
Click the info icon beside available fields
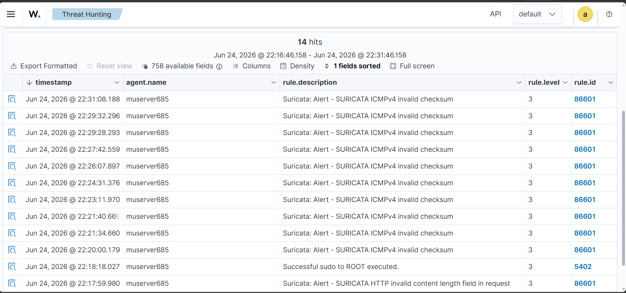coord(219,66)
